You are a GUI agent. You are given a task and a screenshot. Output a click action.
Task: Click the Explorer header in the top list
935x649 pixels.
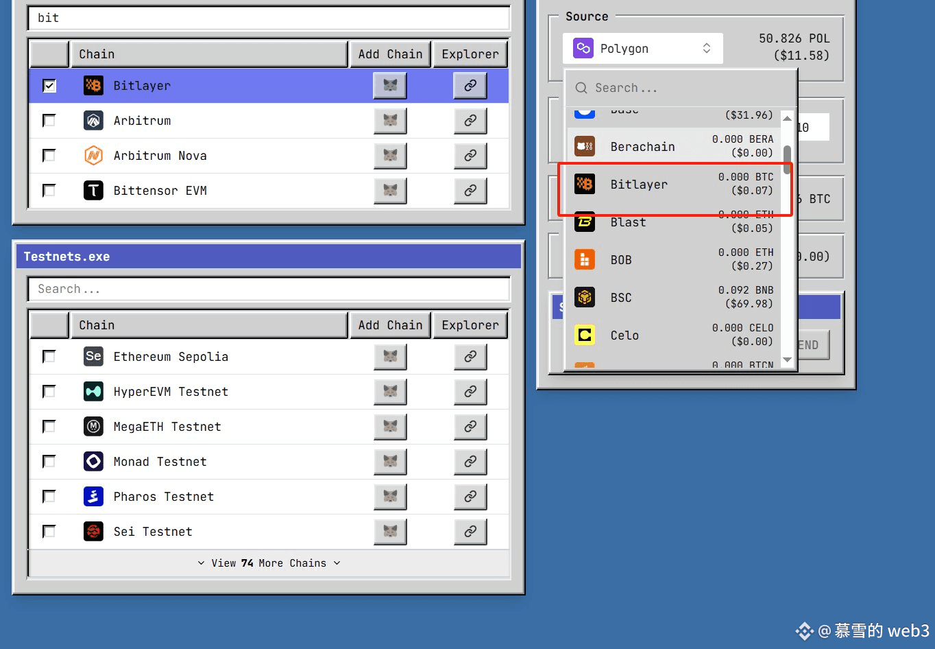pyautogui.click(x=470, y=54)
